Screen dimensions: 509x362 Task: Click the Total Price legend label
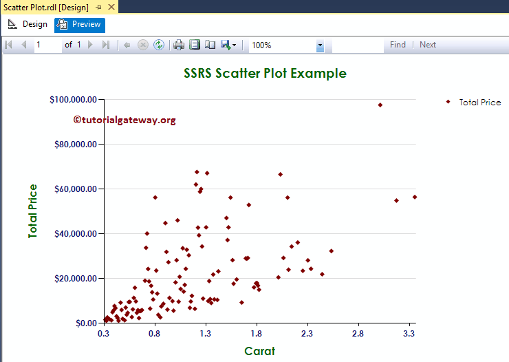(x=480, y=103)
